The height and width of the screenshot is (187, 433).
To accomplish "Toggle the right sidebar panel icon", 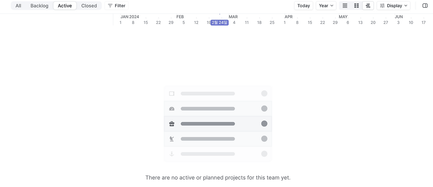I will click(x=425, y=6).
